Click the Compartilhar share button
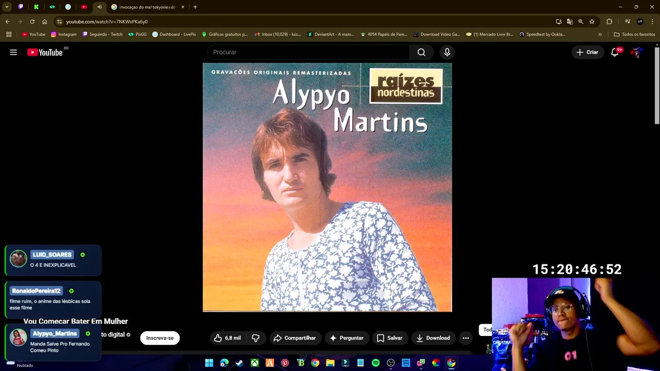The height and width of the screenshot is (371, 660). tap(294, 338)
